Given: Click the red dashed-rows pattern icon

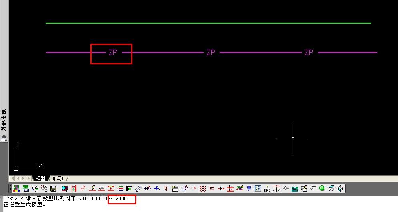Looking at the screenshot, I should pos(202,188).
